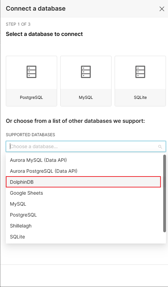Click the dropdown list vertical scrollbar
Image resolution: width=168 pixels, height=287 pixels.
tap(165, 194)
